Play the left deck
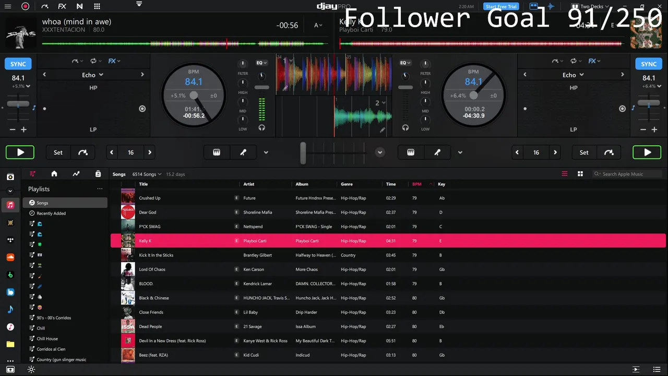 [20, 152]
